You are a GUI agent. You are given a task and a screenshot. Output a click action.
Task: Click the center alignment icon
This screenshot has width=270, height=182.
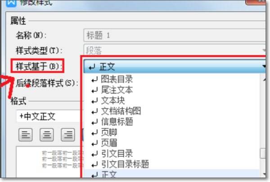[x=47, y=135]
